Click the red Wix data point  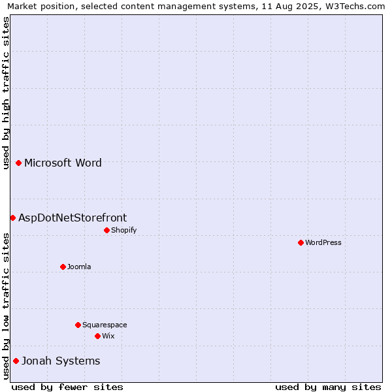click(x=98, y=336)
